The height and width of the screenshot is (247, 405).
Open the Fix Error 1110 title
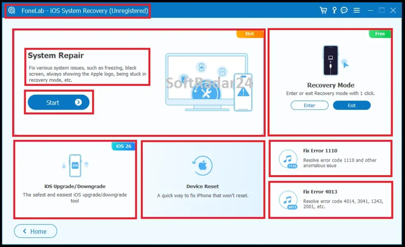[x=320, y=151]
